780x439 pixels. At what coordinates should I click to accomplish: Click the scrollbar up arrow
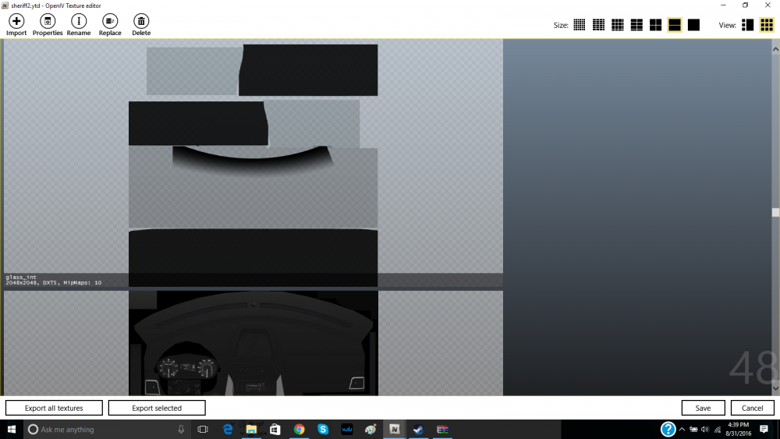pyautogui.click(x=775, y=49)
